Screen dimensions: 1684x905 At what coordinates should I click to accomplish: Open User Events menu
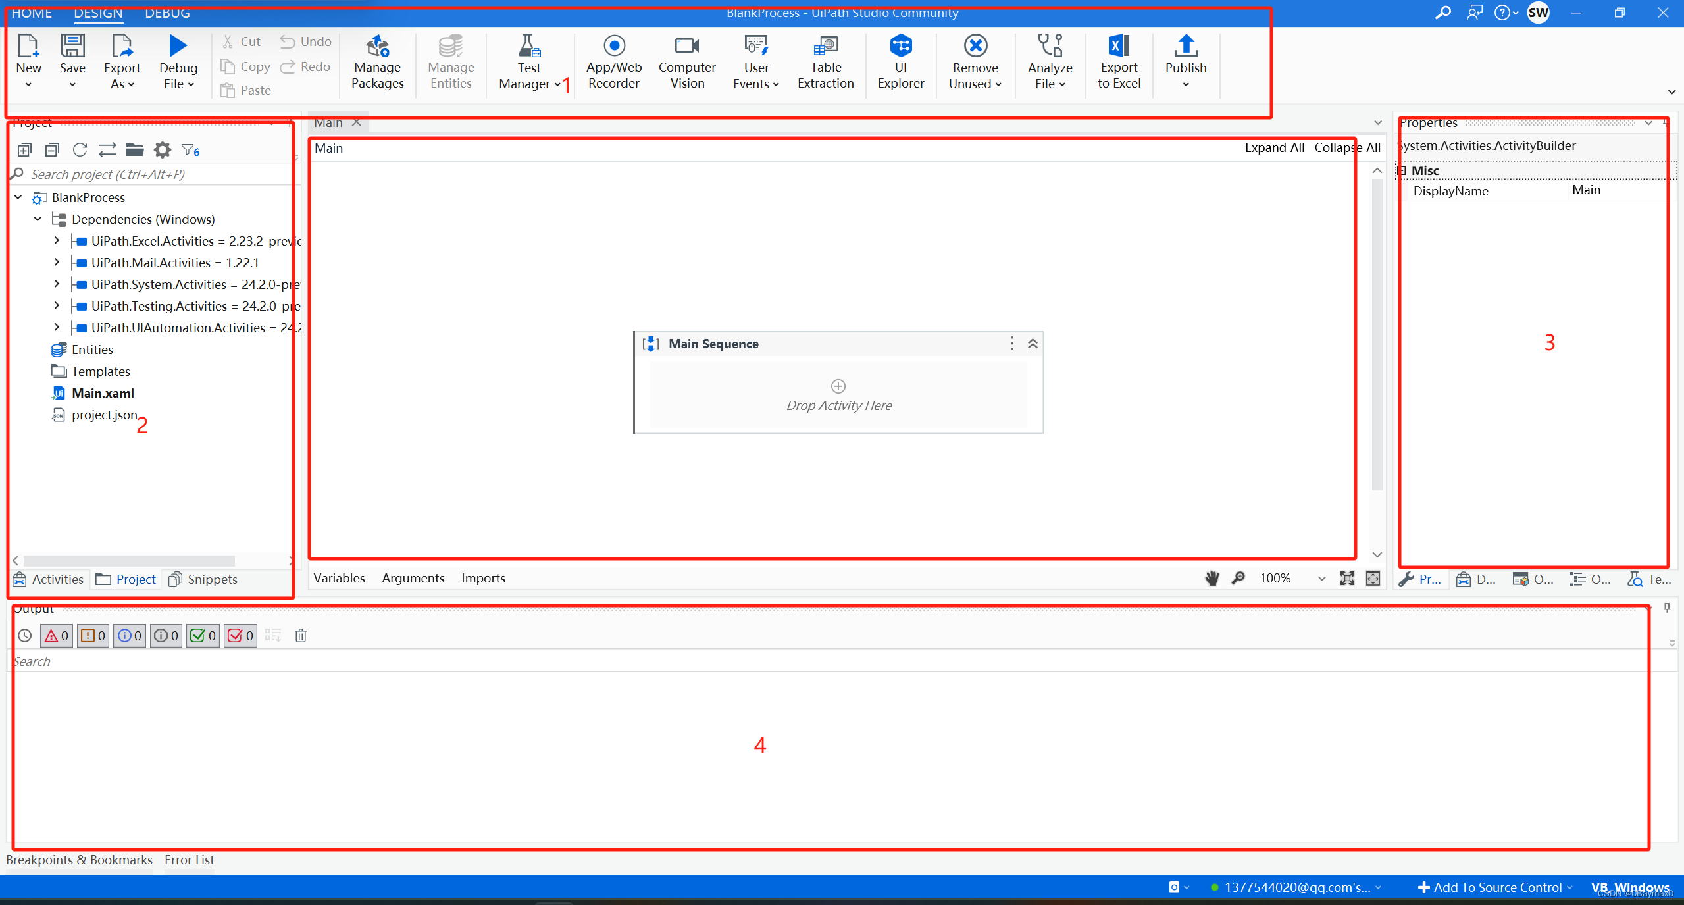click(x=756, y=62)
